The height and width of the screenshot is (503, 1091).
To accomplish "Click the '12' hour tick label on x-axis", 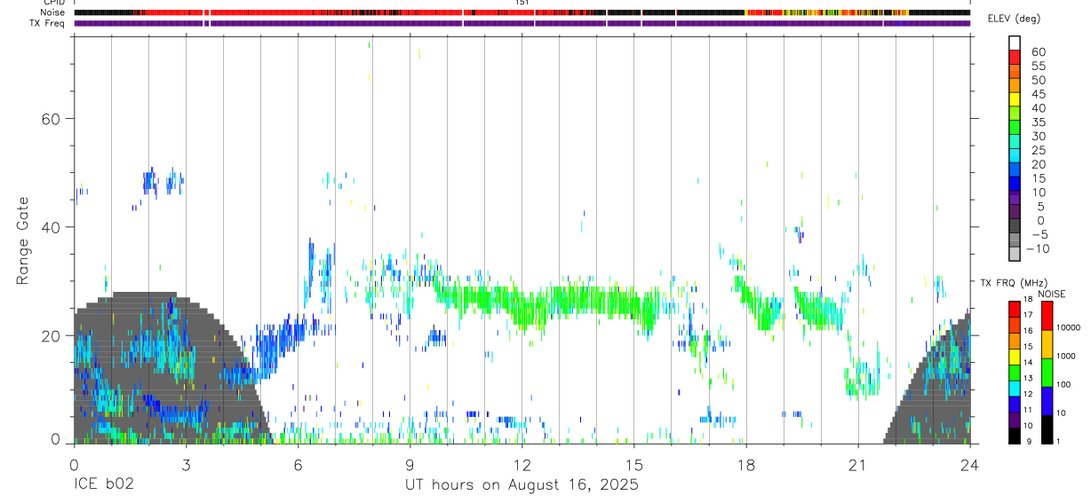I will (522, 464).
